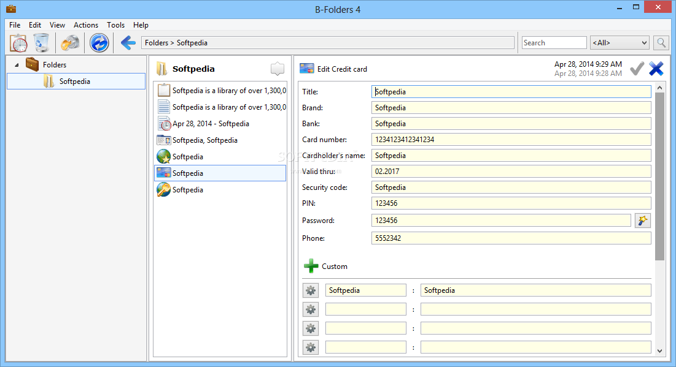Click the first custom field value box
The width and height of the screenshot is (676, 367).
pos(535,290)
